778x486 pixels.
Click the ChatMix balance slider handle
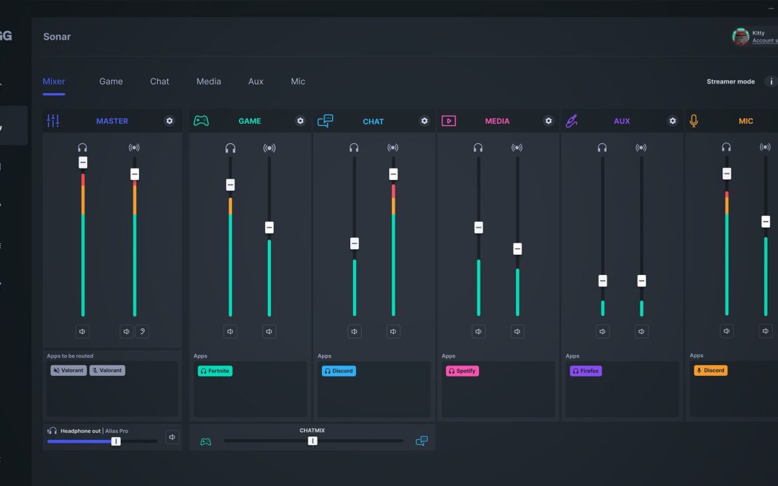[x=313, y=441]
